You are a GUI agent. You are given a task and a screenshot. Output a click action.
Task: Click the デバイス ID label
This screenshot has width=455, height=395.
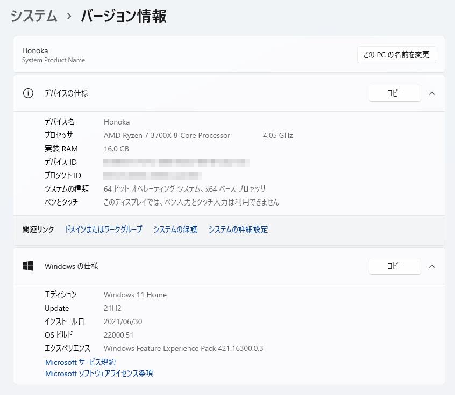click(61, 162)
